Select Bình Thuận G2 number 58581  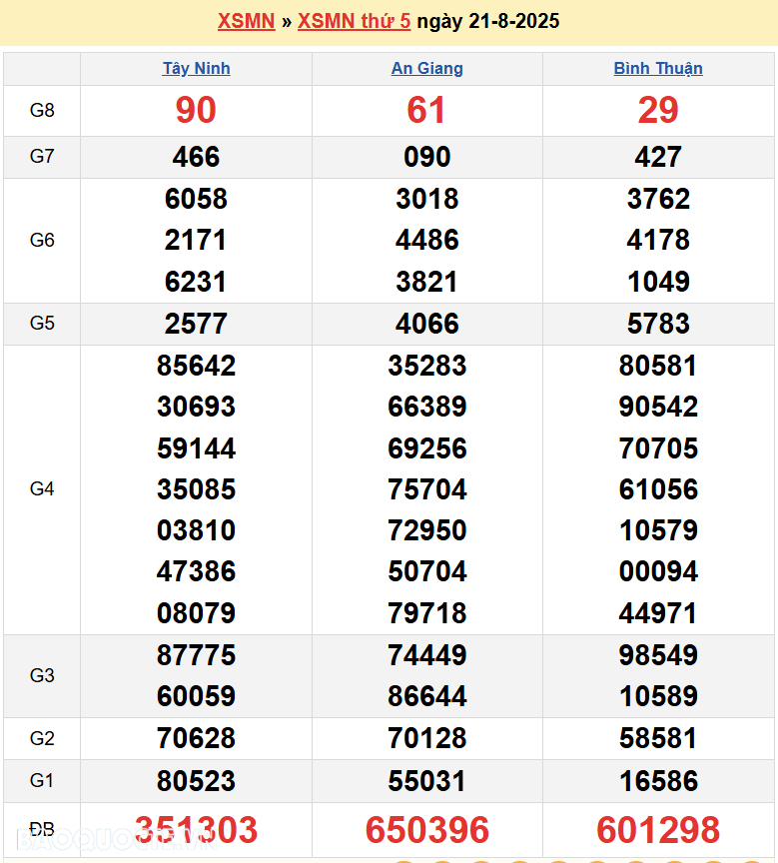point(658,739)
